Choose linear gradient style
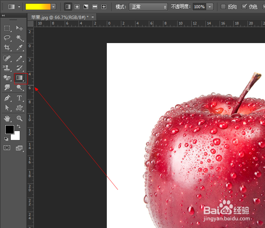The height and width of the screenshot is (228, 265). (x=68, y=7)
